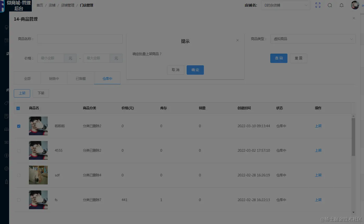Viewport: 364px width, 224px height.
Task: Open the price tag section in the sidebar
Action: point(7,103)
